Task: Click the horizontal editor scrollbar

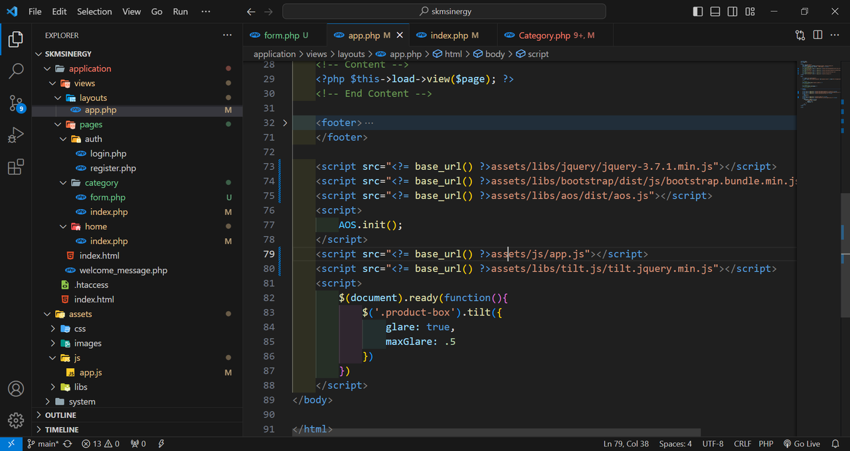Action: pos(497,432)
